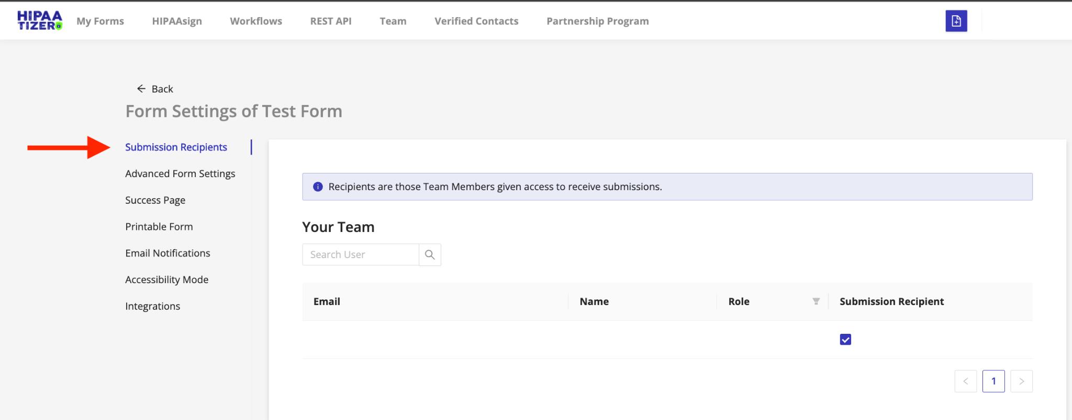This screenshot has width=1072, height=420.
Task: Select page 1 in pagination
Action: coord(993,381)
